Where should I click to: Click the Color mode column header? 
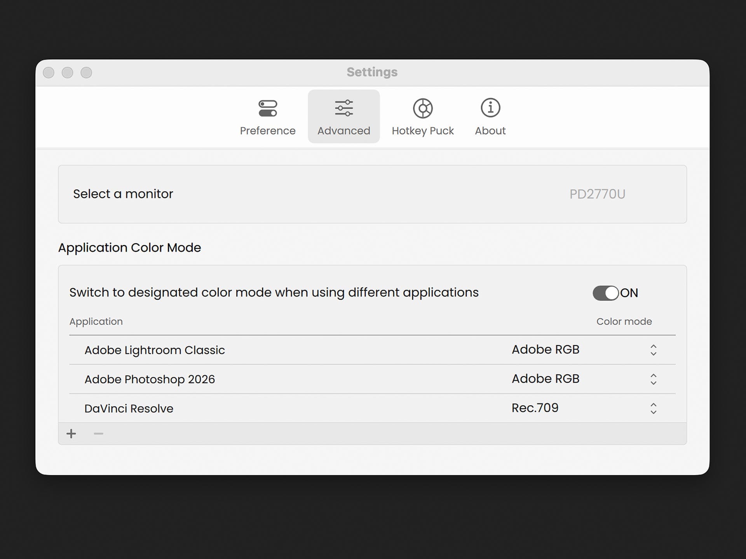(x=624, y=321)
